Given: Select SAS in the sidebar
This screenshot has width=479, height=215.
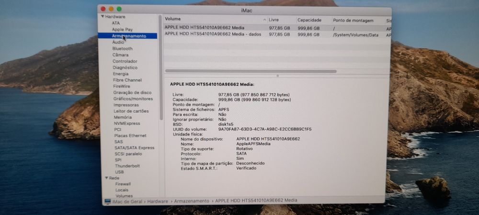Looking at the screenshot, I should (x=118, y=141).
